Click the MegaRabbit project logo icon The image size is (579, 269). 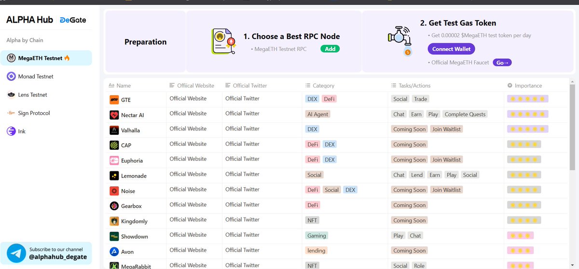pos(114,266)
